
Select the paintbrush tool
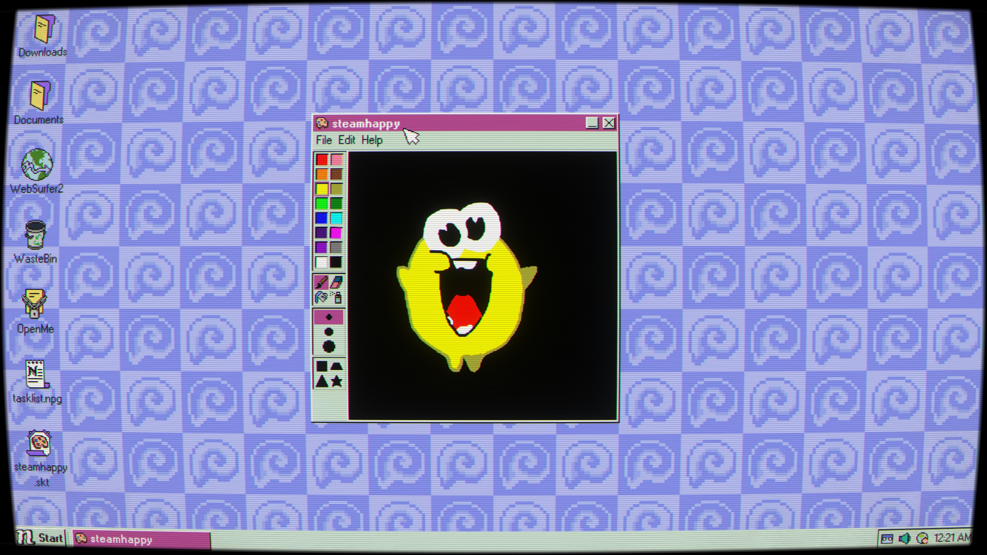point(321,282)
